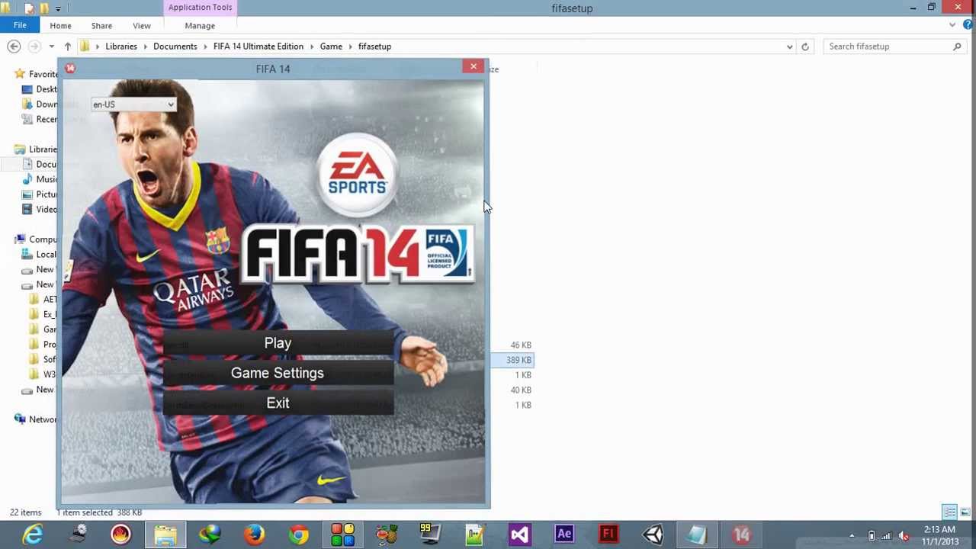Click the volume tray icon

click(904, 536)
